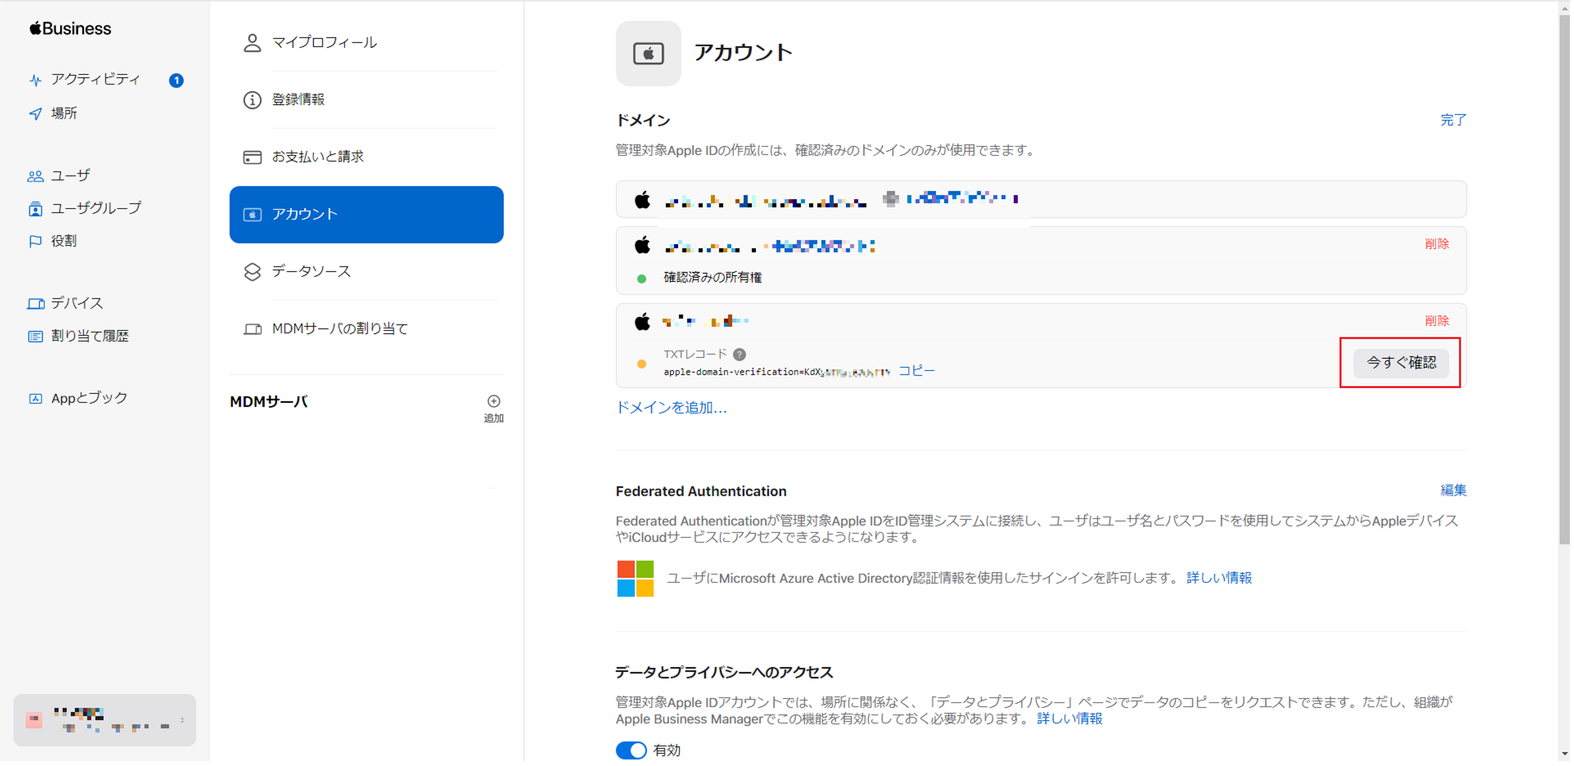Click the アクティビティ pulse icon
The height and width of the screenshot is (766, 1574).
point(36,80)
